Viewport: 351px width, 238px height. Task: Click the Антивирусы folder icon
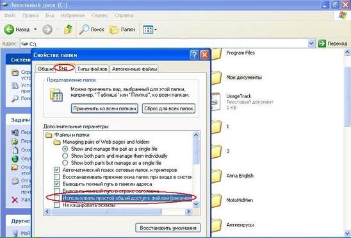(216, 225)
